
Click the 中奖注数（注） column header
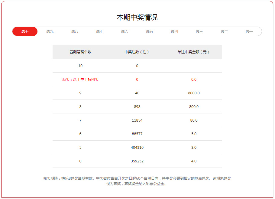[x=137, y=52]
